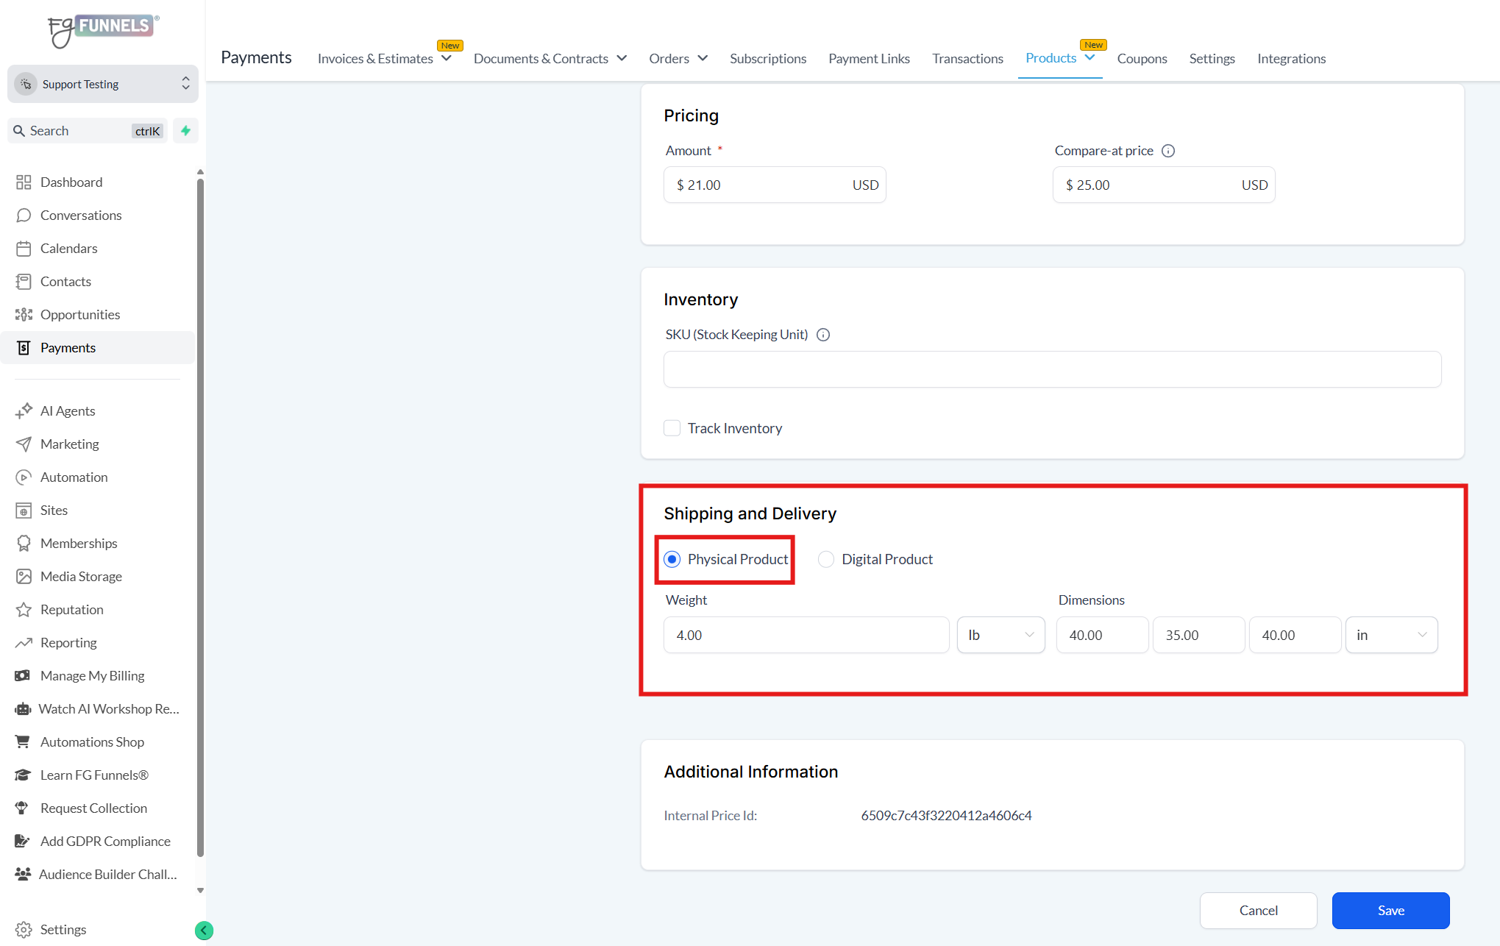Select the Physical Product radio button

coord(672,559)
